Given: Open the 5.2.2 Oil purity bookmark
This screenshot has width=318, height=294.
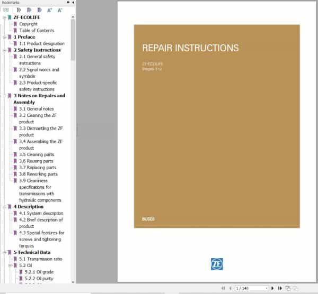Looking at the screenshot, I should [39, 279].
